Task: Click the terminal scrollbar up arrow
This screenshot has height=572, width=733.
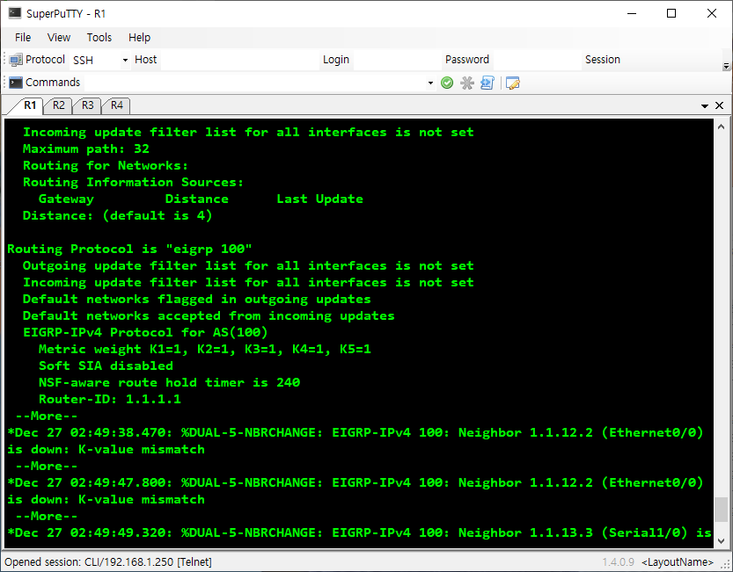Action: pos(721,126)
